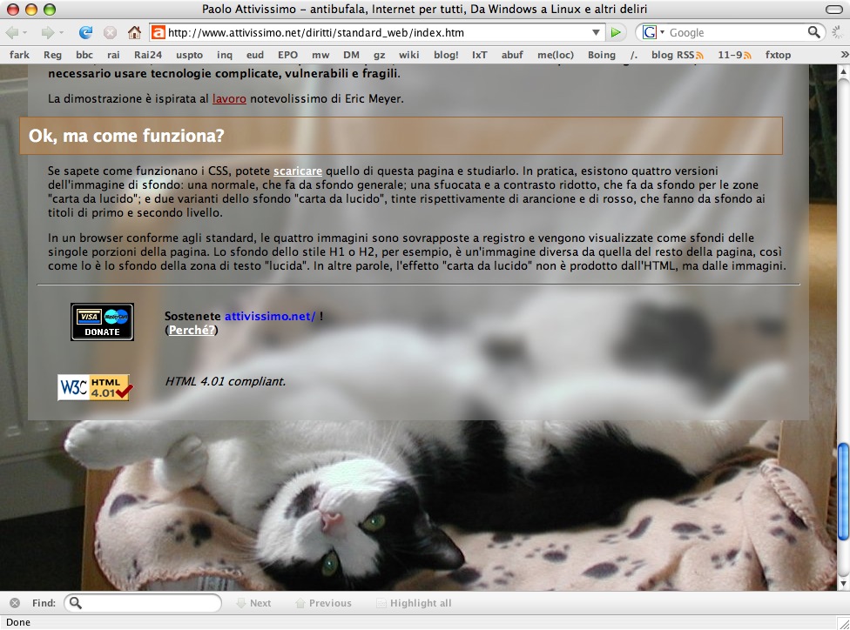The width and height of the screenshot is (850, 630).
Task: Click the Reload page icon
Action: 85,33
